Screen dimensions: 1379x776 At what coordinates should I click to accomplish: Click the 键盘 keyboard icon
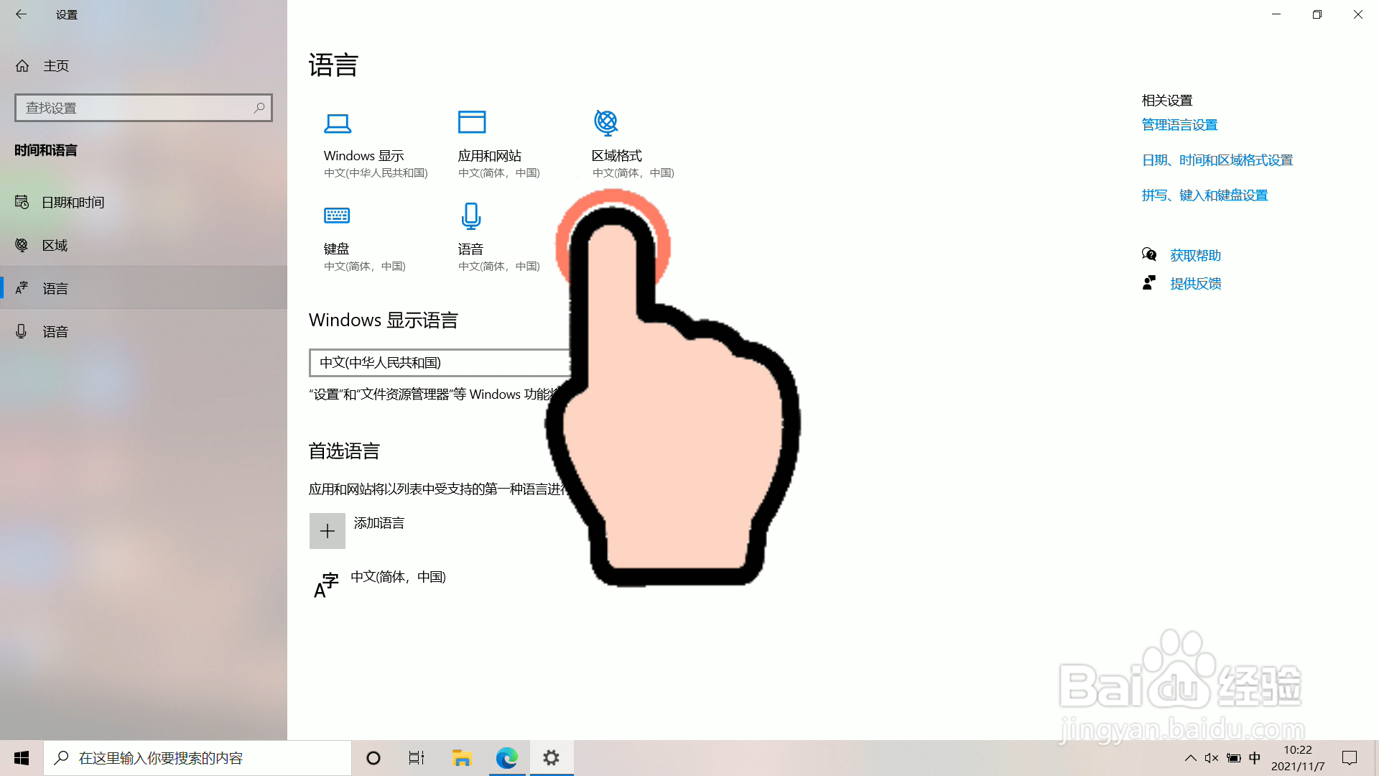(337, 216)
